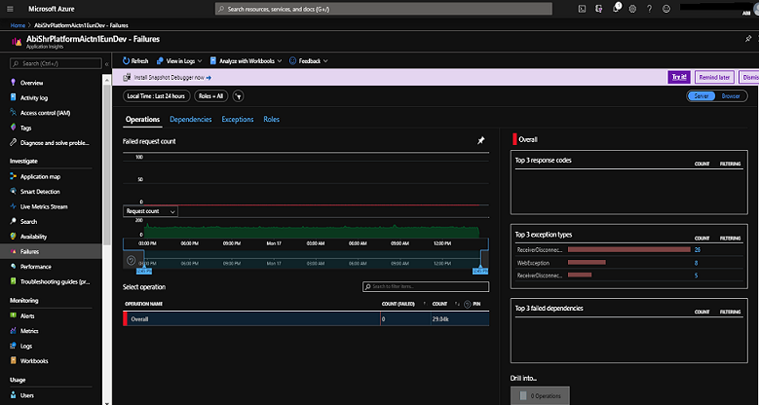
Task: Pin the Failures blade to dashboard
Action: click(748, 39)
